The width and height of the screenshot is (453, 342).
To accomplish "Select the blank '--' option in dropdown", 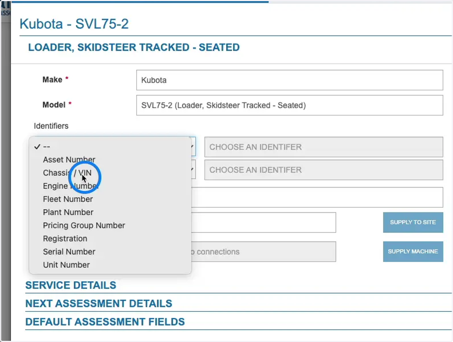I will pyautogui.click(x=110, y=147).
